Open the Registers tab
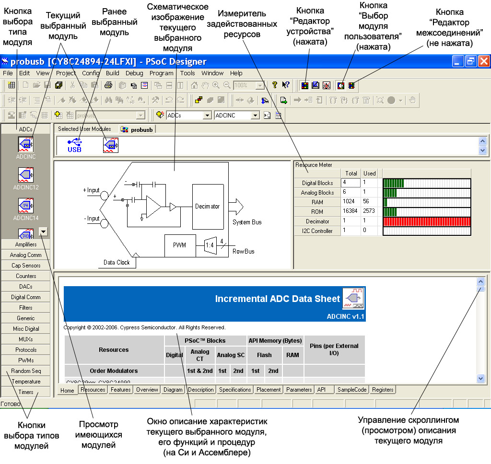 point(383,390)
